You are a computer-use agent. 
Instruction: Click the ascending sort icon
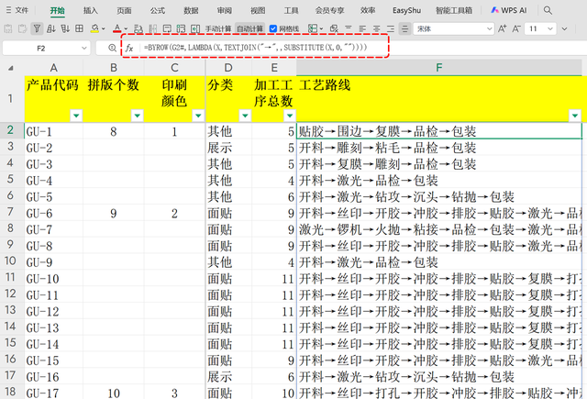pyautogui.click(x=51, y=28)
